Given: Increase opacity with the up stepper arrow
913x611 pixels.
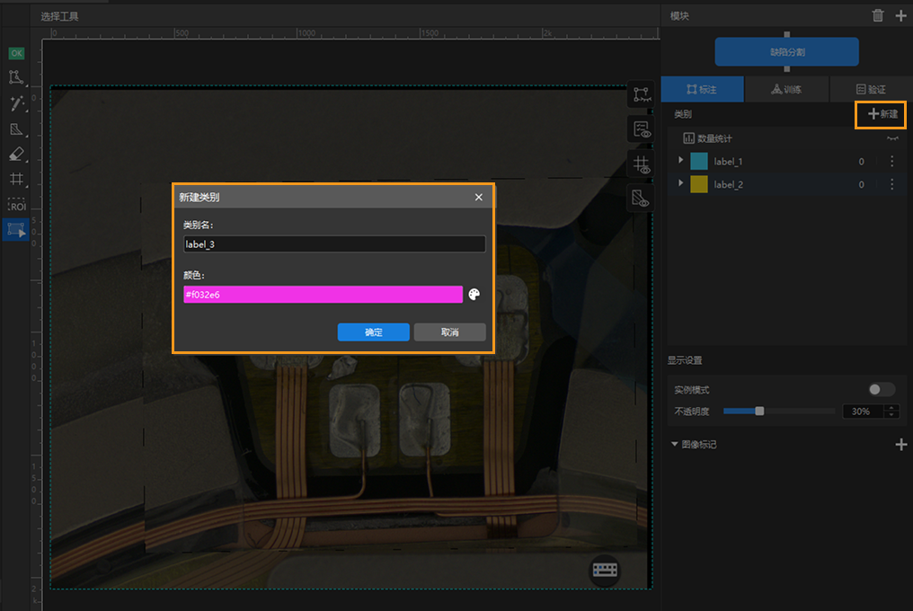Looking at the screenshot, I should coord(892,408).
